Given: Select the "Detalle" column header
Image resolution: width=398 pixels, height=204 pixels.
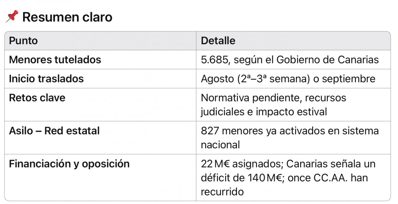Looking at the screenshot, I should pyautogui.click(x=218, y=41).
